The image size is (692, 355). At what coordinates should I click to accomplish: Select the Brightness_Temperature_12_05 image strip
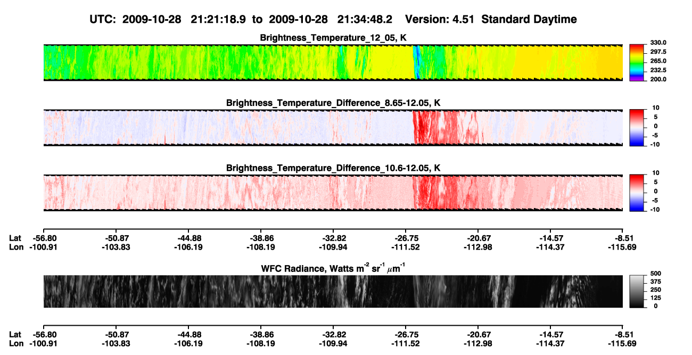(x=333, y=63)
